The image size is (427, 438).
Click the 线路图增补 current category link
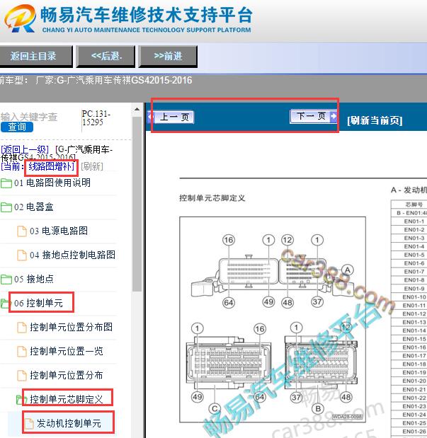click(52, 166)
